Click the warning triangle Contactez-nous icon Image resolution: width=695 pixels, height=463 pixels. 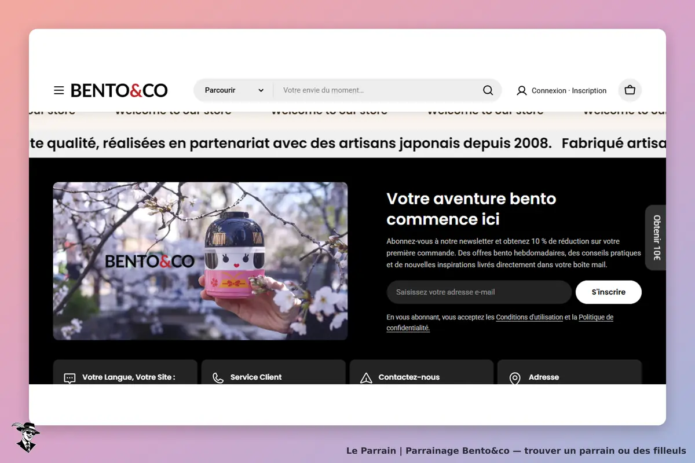tap(366, 379)
